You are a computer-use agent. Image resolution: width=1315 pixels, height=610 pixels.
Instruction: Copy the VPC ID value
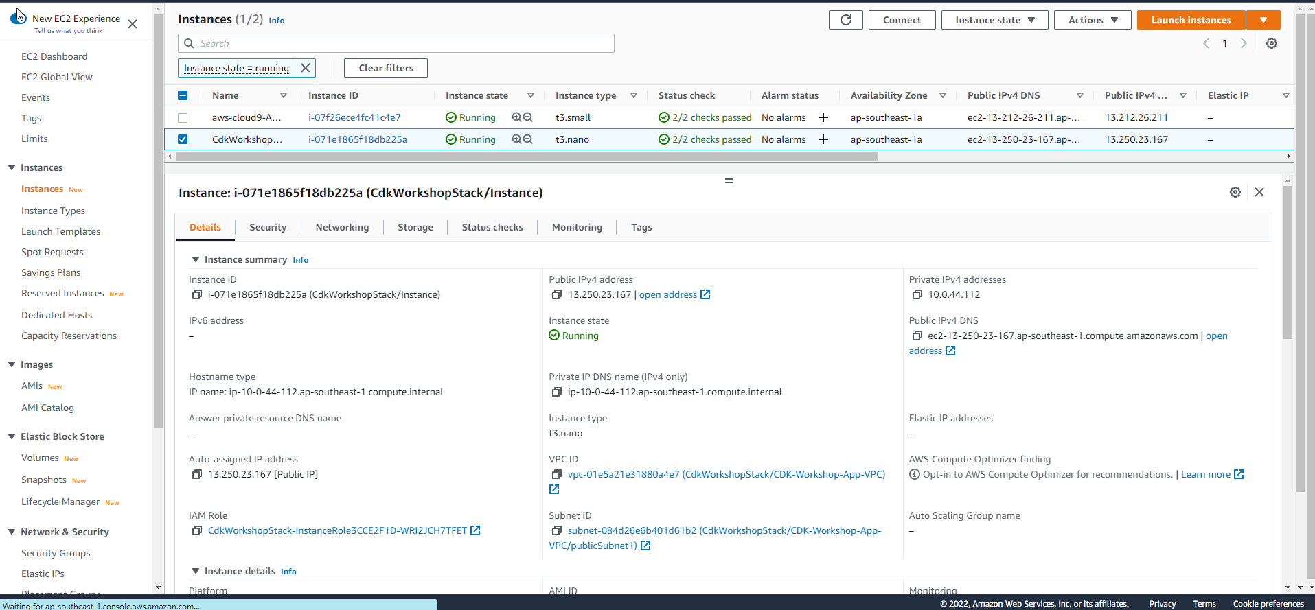(x=557, y=474)
